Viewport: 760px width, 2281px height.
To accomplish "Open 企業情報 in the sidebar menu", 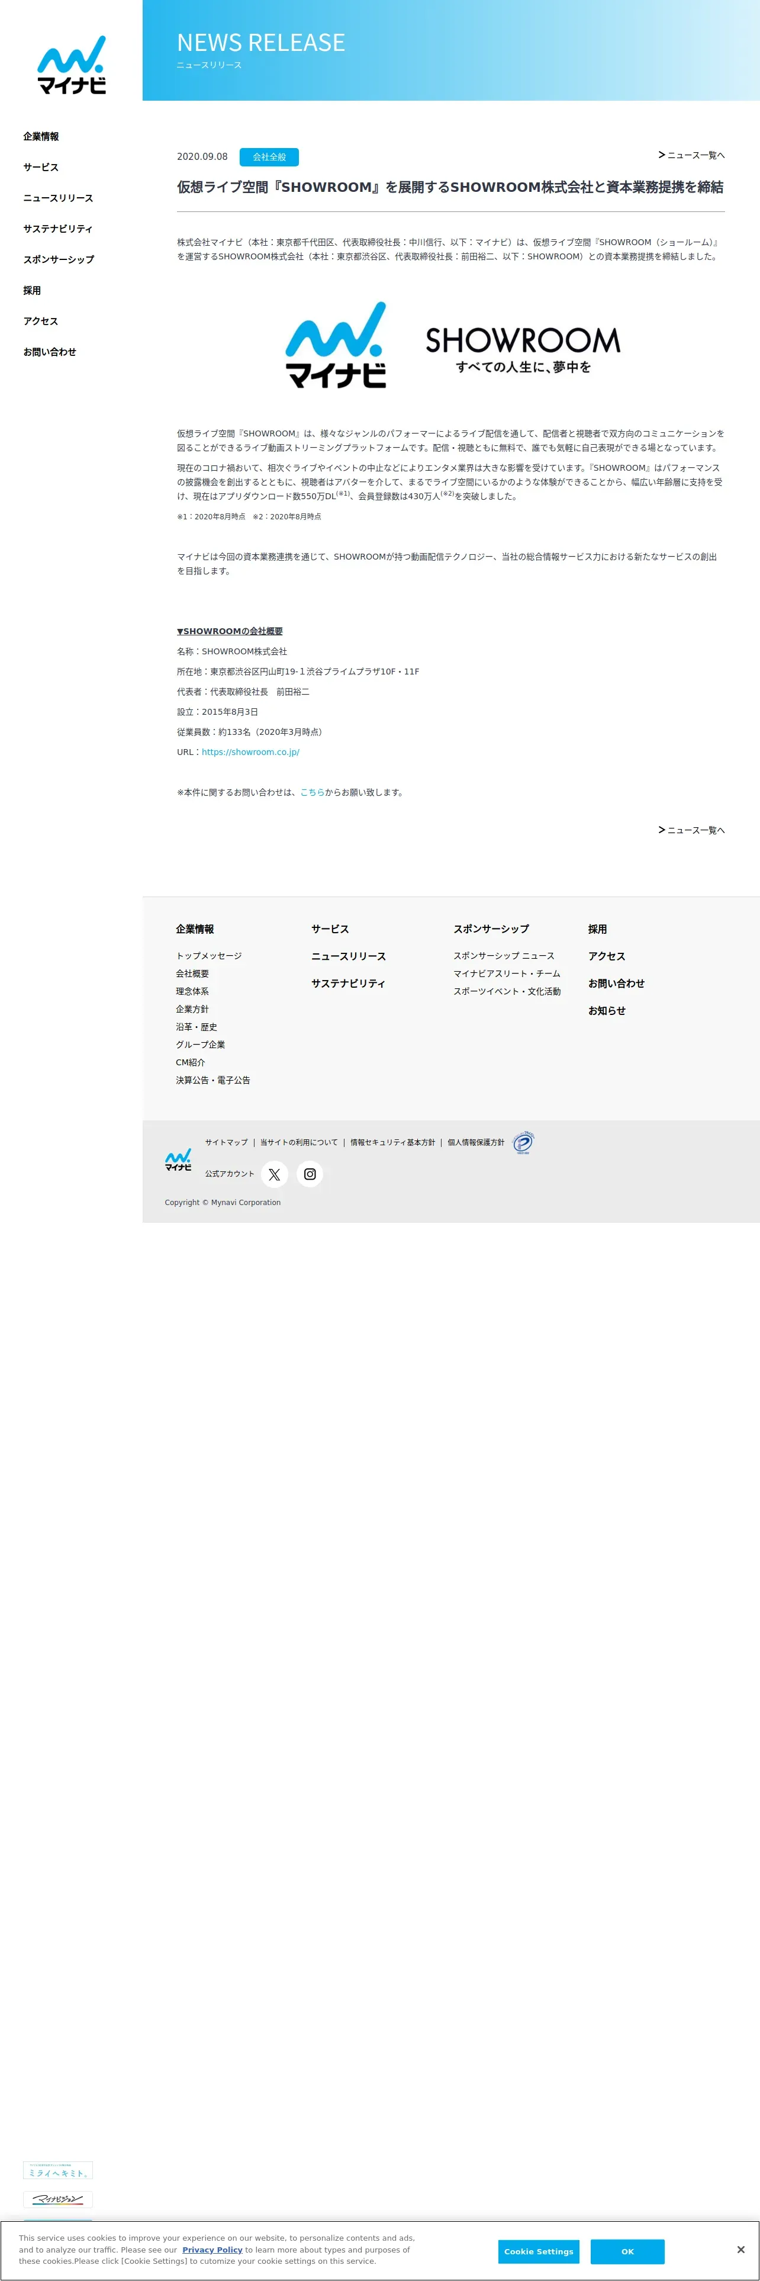I will click(x=41, y=136).
